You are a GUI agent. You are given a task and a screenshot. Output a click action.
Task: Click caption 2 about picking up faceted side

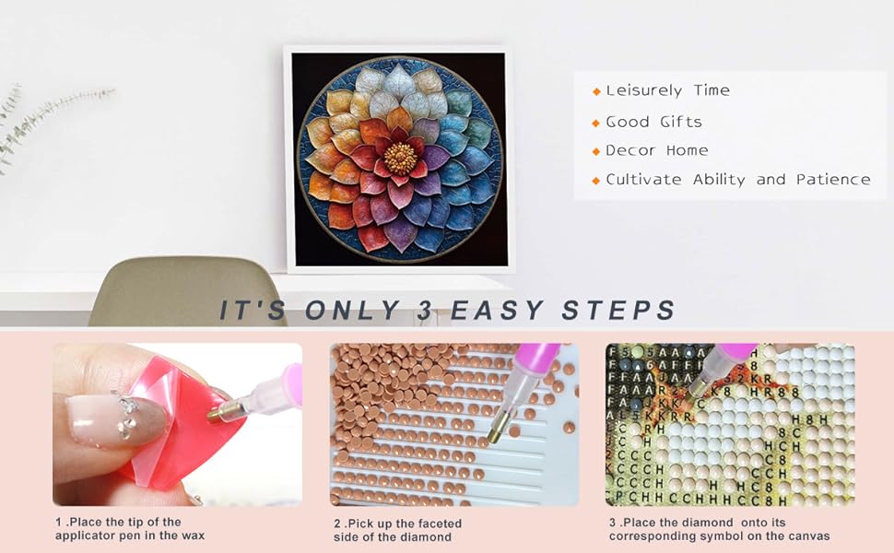tap(397, 530)
